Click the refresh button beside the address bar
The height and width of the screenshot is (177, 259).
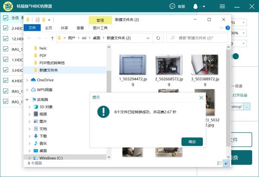pyautogui.click(x=158, y=38)
